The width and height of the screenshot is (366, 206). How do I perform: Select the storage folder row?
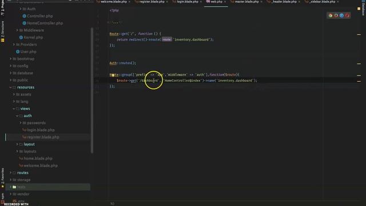(47, 180)
